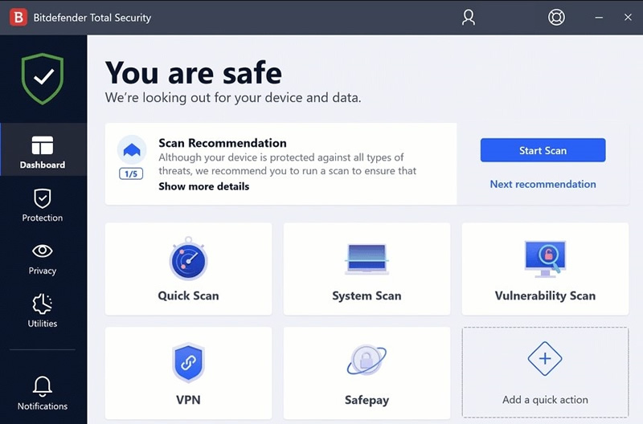Viewport: 643px width, 424px height.
Task: Click the blue Start Scan button
Action: (543, 150)
